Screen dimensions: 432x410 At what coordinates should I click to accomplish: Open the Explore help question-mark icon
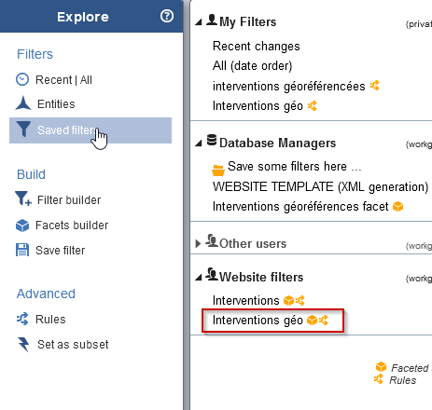pyautogui.click(x=167, y=16)
